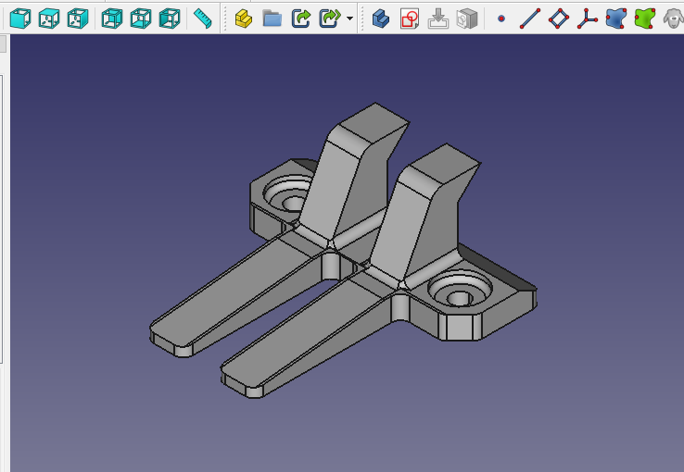This screenshot has width=684, height=472.
Task: Add a datum point
Action: coord(501,18)
